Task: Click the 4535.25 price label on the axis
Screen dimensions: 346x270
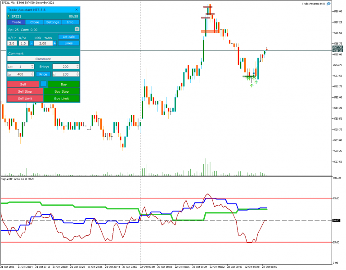Action: tap(337, 50)
